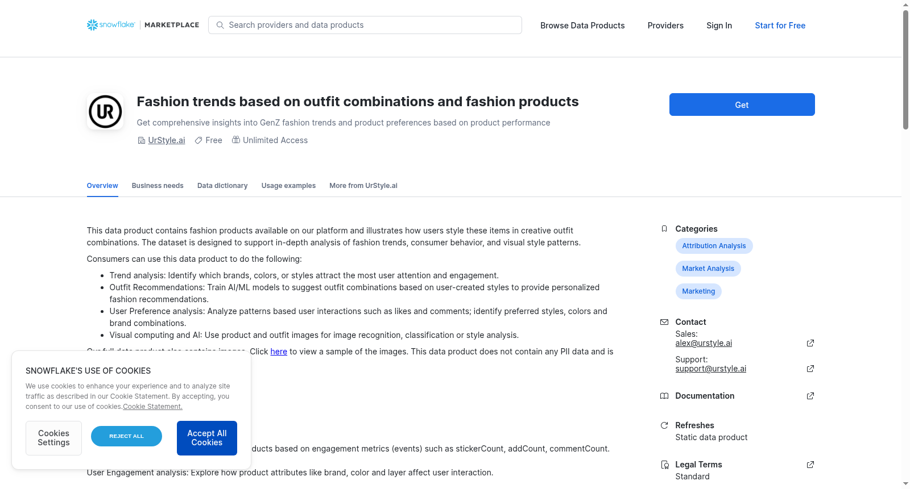Viewport: 910px width, 489px height.
Task: Open the More from UrStyle.ai tab
Action: pyautogui.click(x=363, y=186)
